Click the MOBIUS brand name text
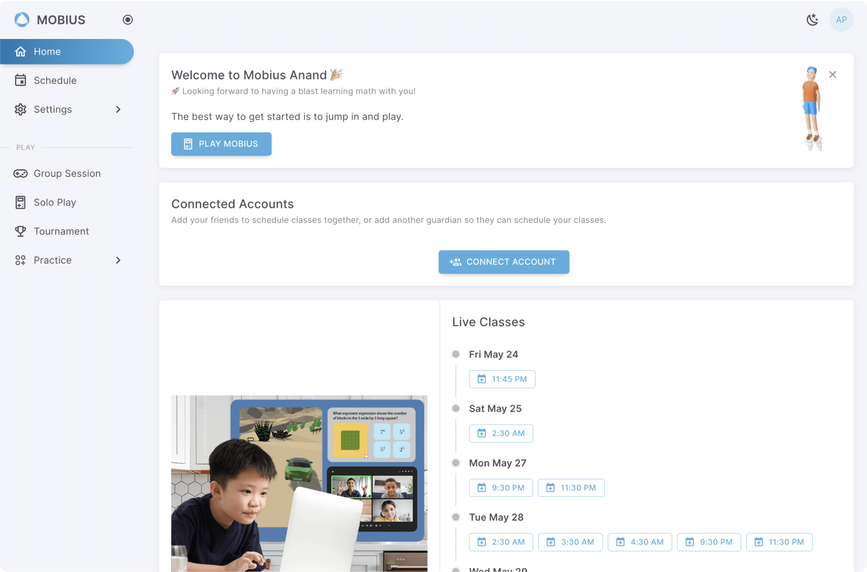This screenshot has height=572, width=867. (61, 20)
